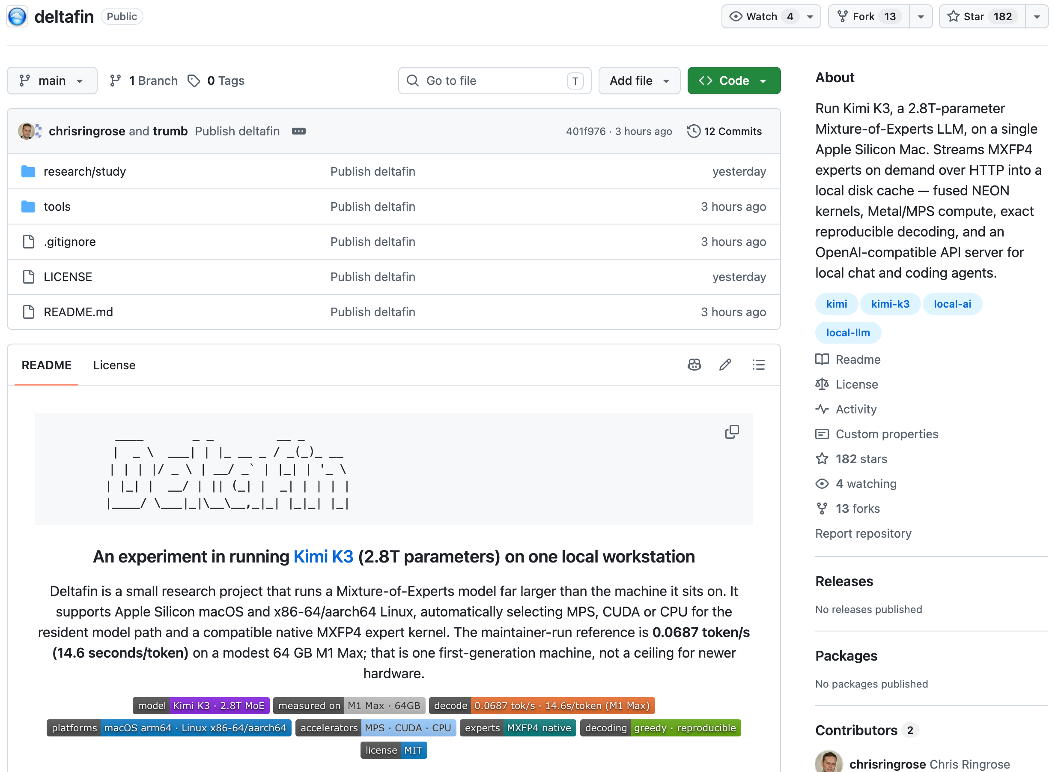
Task: Open chrisringrose author link in commit bar
Action: [87, 131]
